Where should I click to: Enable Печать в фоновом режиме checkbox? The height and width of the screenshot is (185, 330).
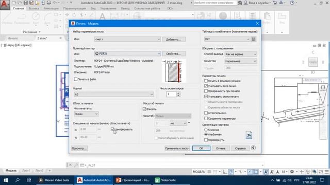(x=206, y=81)
